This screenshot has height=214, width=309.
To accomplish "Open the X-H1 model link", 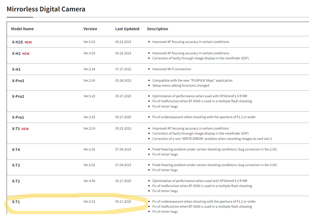I will [x=16, y=69].
